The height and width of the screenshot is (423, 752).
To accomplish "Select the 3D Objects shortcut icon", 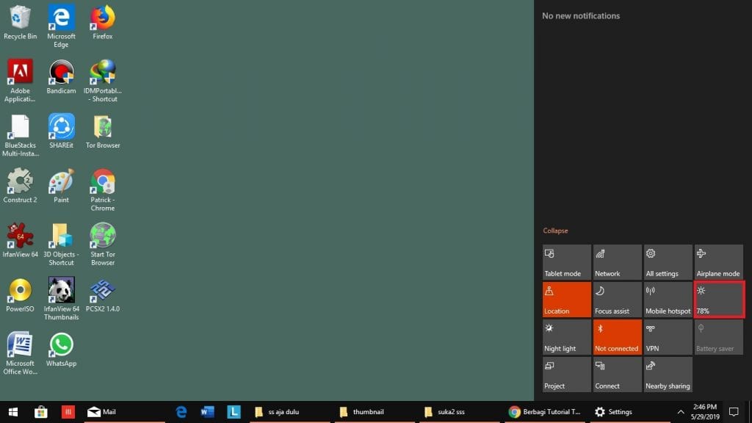I will (x=62, y=245).
